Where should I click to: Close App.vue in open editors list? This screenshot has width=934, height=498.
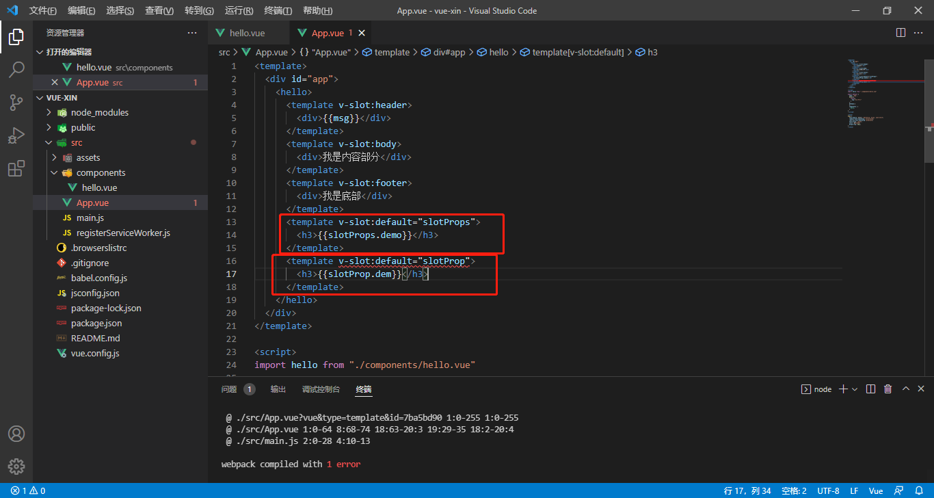(x=55, y=82)
